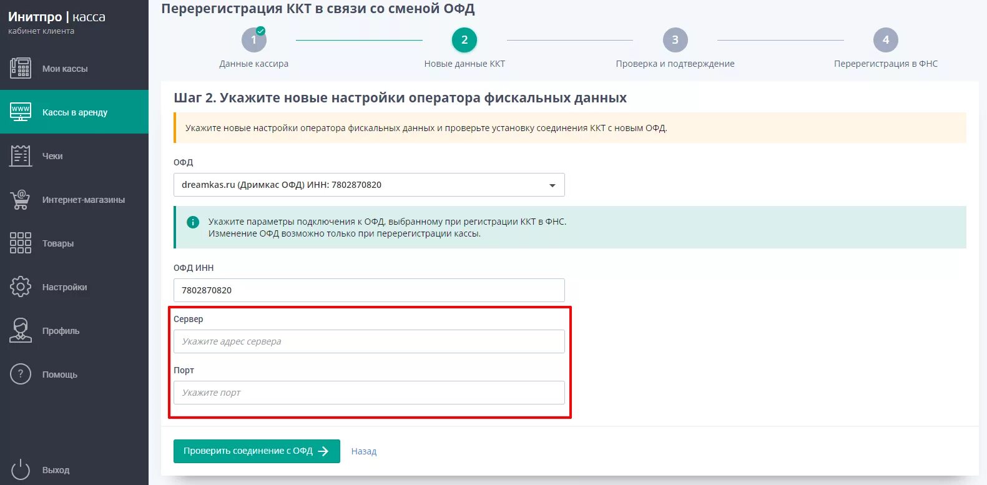Click the Проверить соединение с ОФД button
This screenshot has height=485, width=987.
(257, 451)
